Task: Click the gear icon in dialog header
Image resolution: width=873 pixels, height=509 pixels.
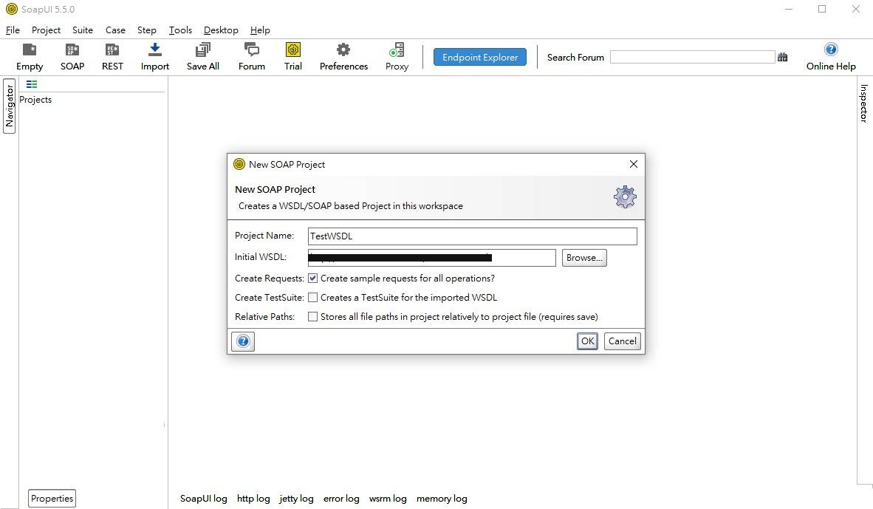Action: pyautogui.click(x=625, y=197)
